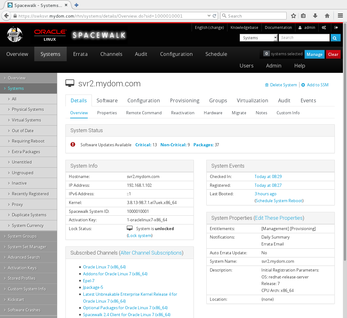Click the Spacewalk header search field

pyautogui.click(x=304, y=38)
